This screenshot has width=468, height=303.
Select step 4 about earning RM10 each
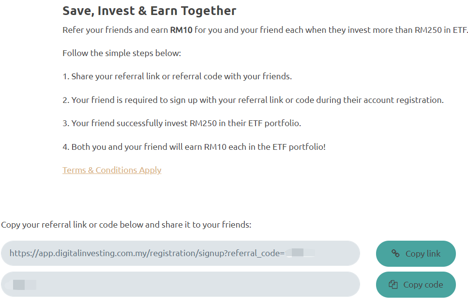point(194,147)
